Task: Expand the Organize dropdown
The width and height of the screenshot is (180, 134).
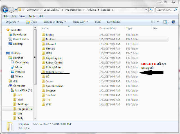Action: click(x=12, y=22)
